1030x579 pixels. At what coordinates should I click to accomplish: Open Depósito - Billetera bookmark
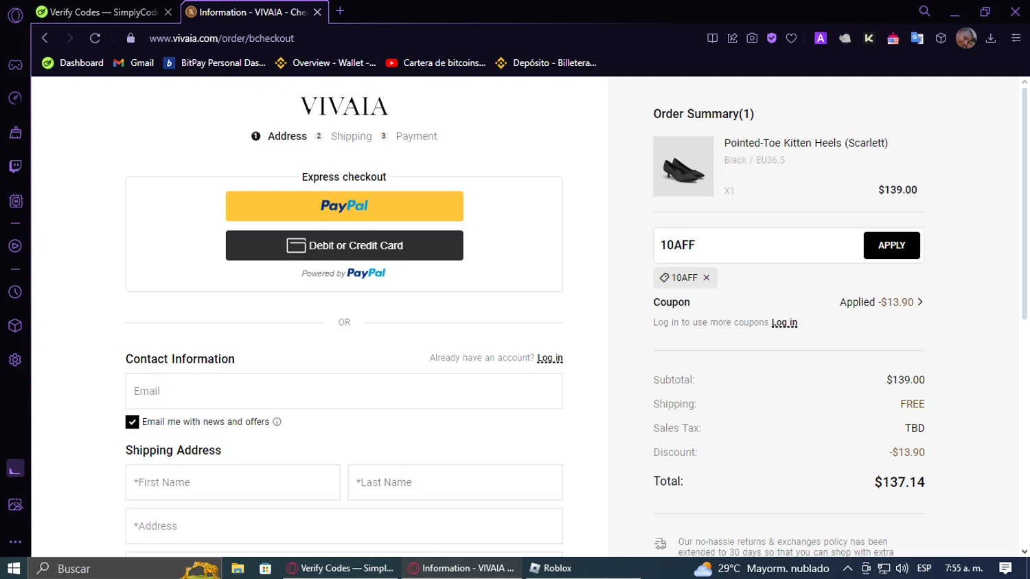(x=545, y=63)
